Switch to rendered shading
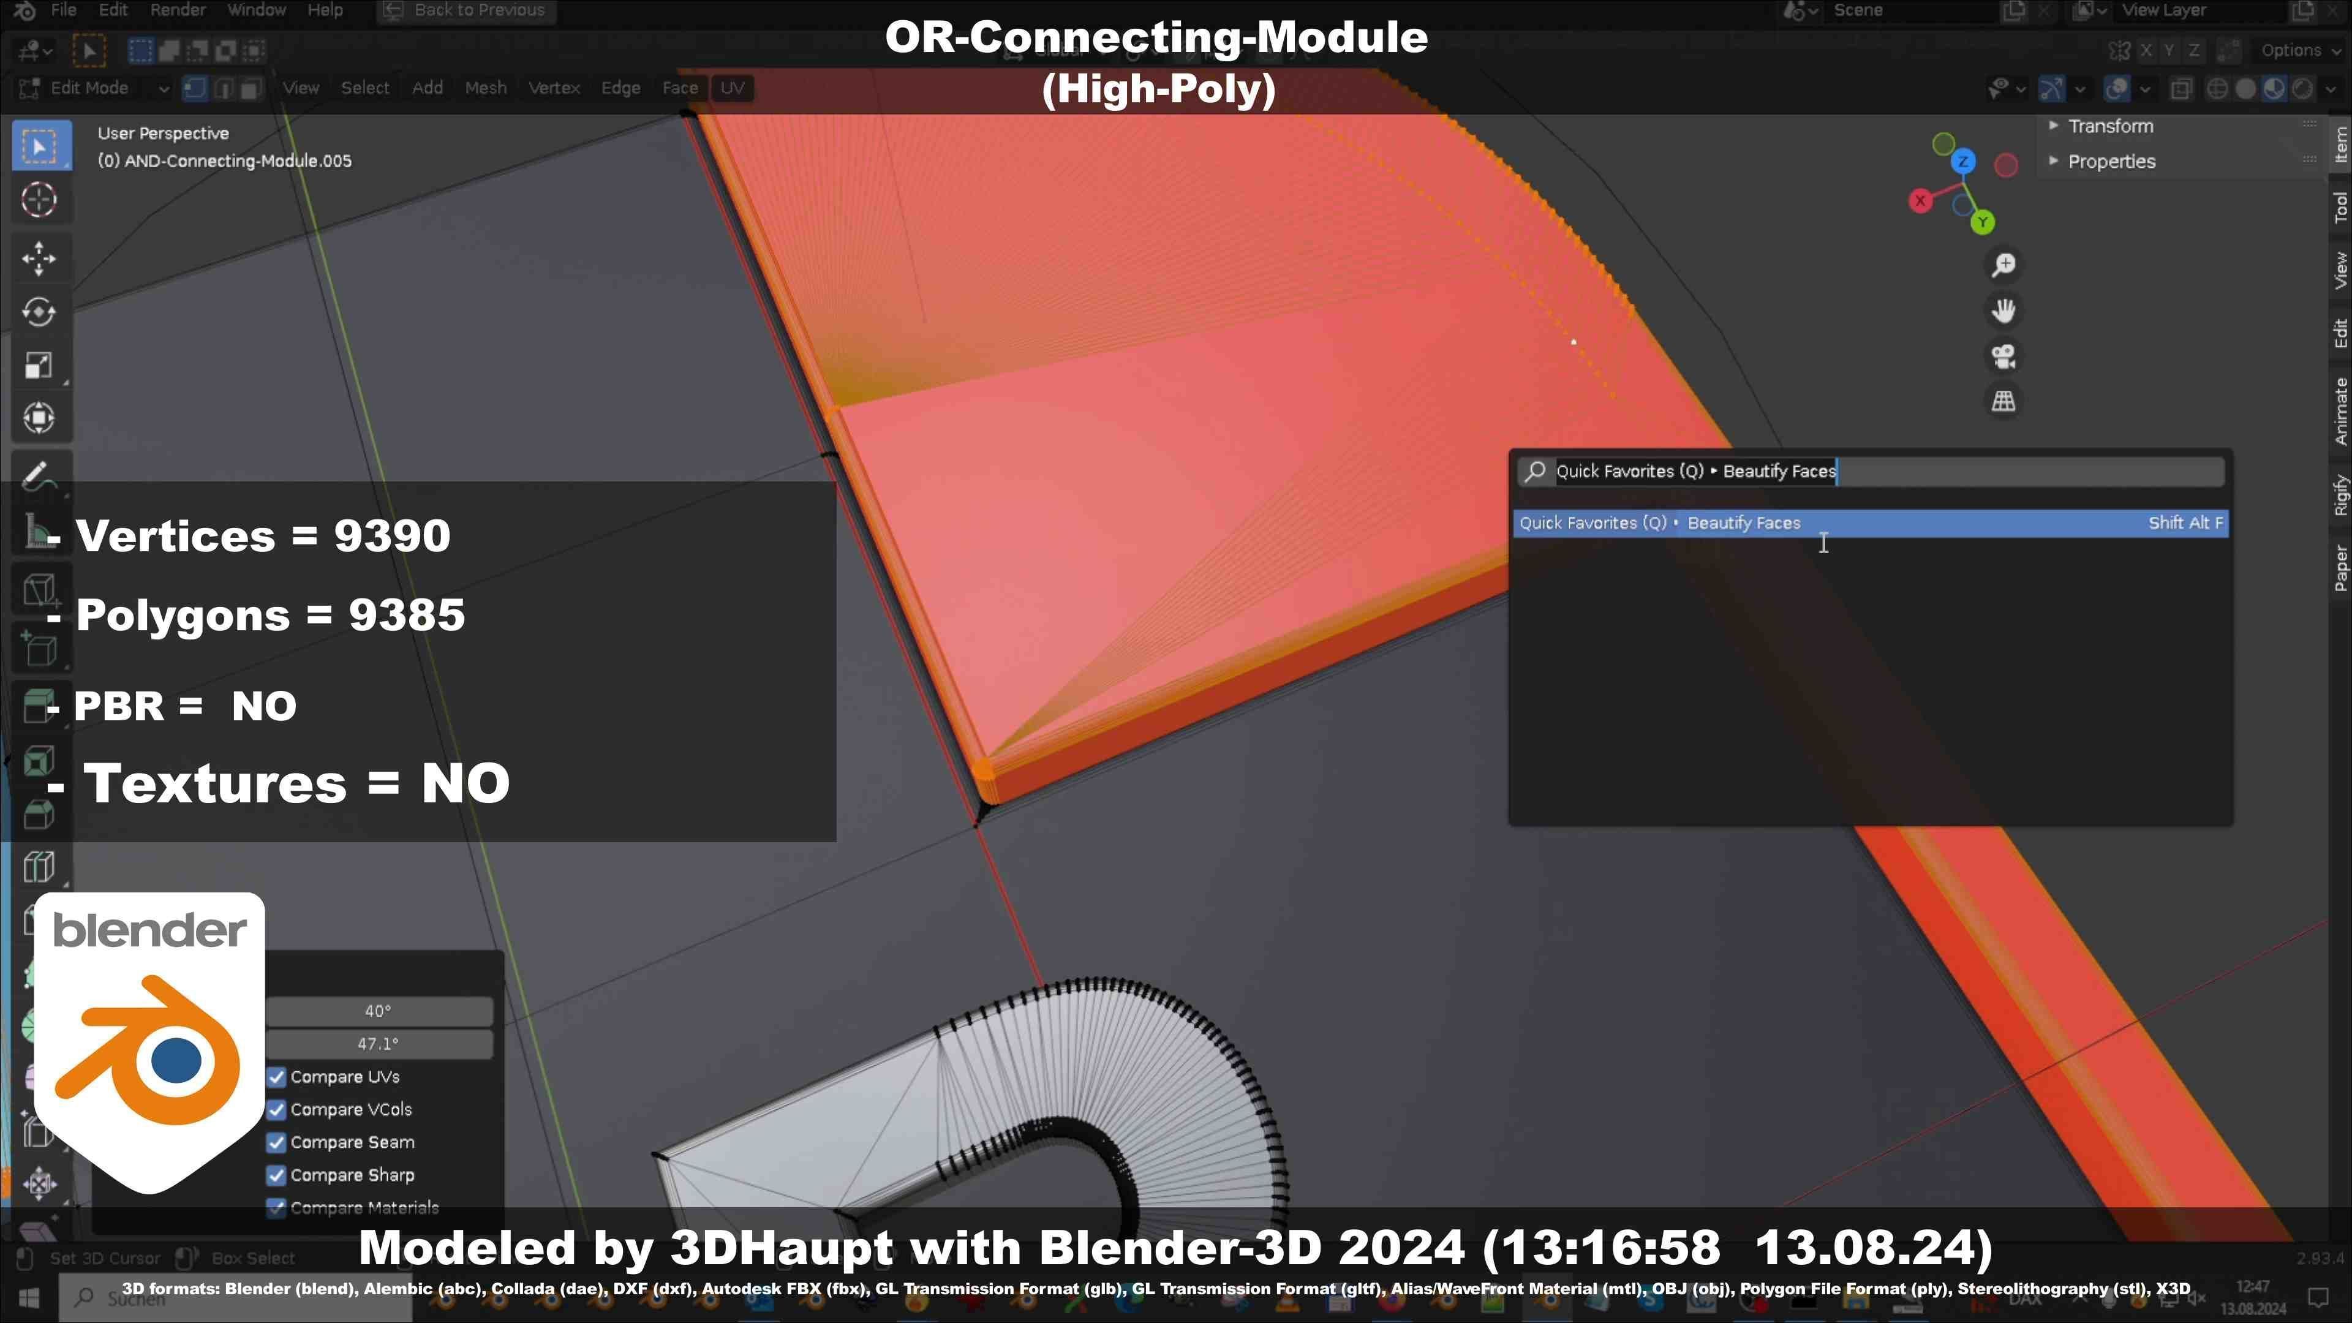The height and width of the screenshot is (1323, 2352). pyautogui.click(x=2304, y=89)
